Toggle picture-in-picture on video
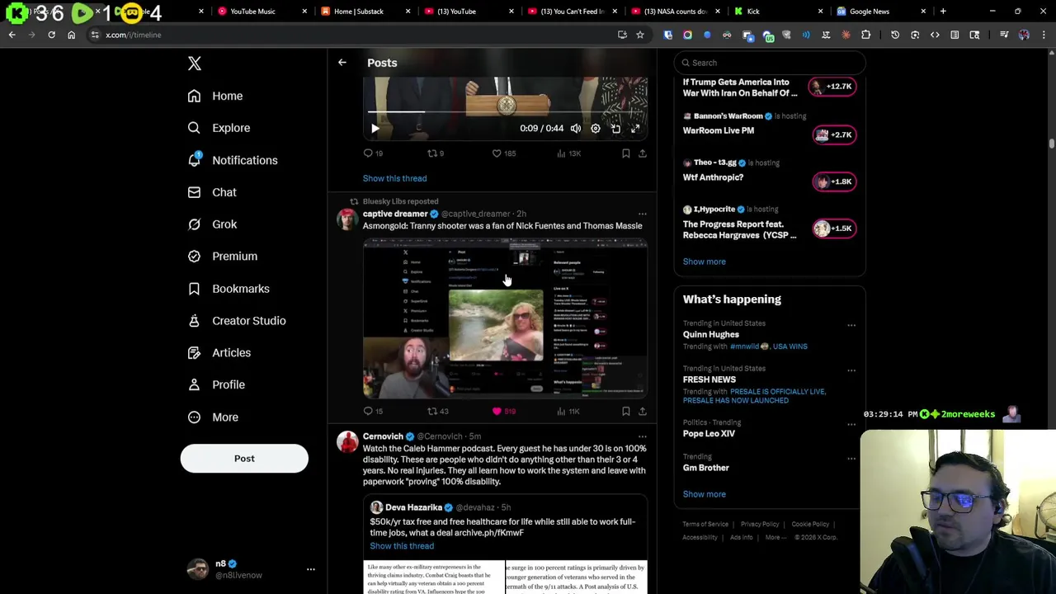 pos(615,129)
